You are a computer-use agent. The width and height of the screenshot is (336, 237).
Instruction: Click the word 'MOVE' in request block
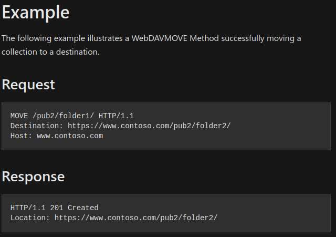click(x=19, y=116)
